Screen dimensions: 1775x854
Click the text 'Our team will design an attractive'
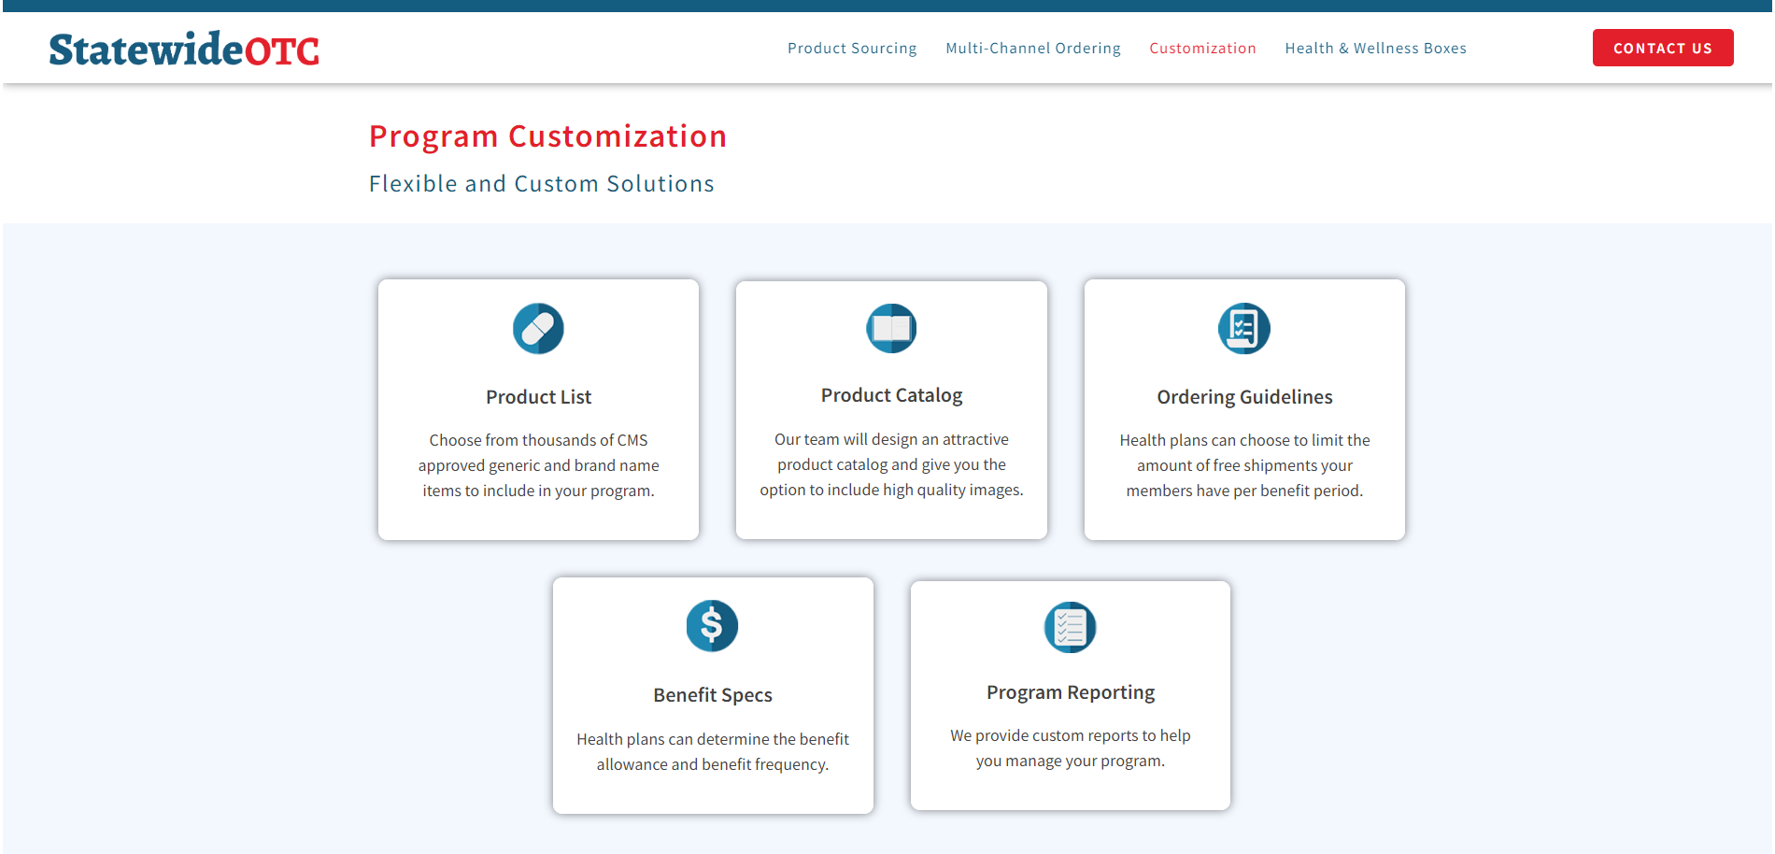pos(891,439)
